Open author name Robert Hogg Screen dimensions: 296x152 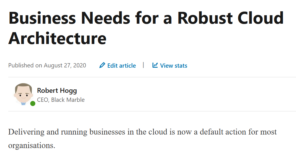coord(57,91)
